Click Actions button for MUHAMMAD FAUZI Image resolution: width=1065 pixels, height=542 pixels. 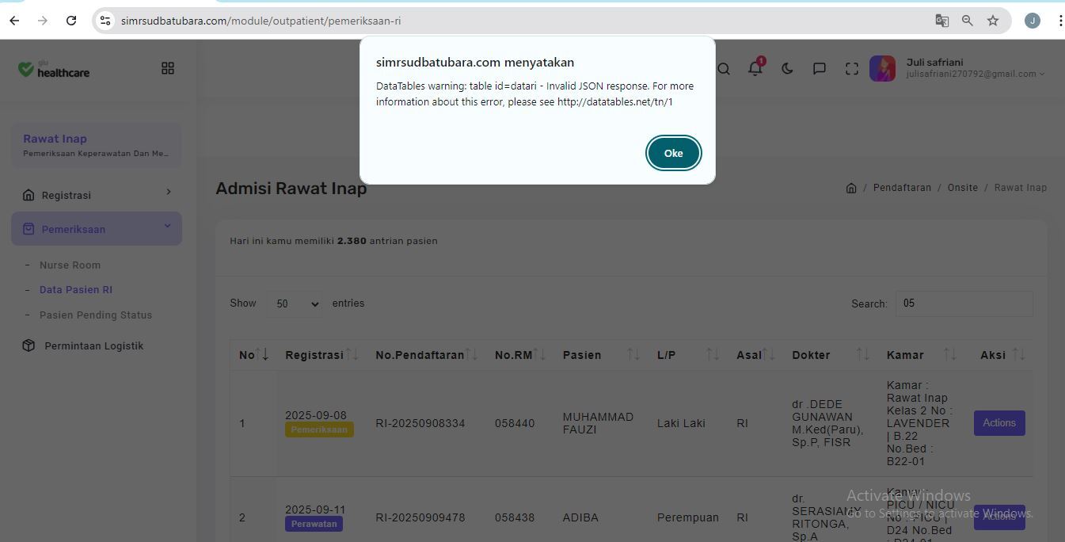click(x=999, y=423)
